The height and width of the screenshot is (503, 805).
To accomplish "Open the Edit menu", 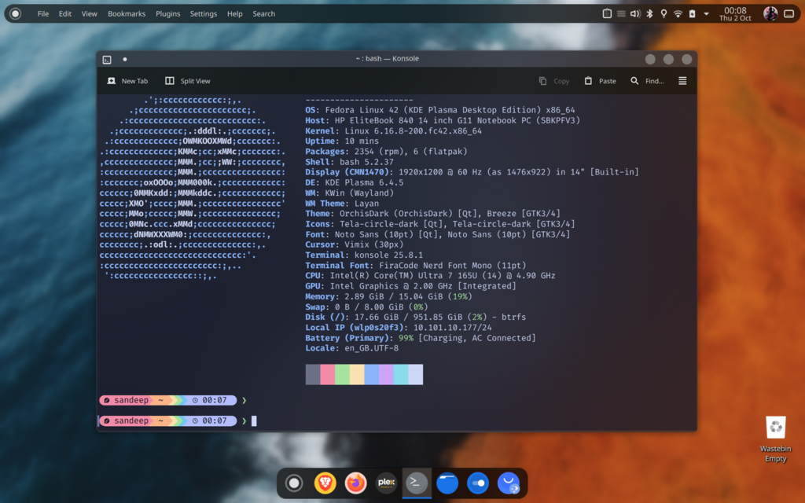I will [64, 14].
